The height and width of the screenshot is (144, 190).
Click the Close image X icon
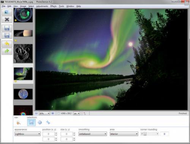7,19
